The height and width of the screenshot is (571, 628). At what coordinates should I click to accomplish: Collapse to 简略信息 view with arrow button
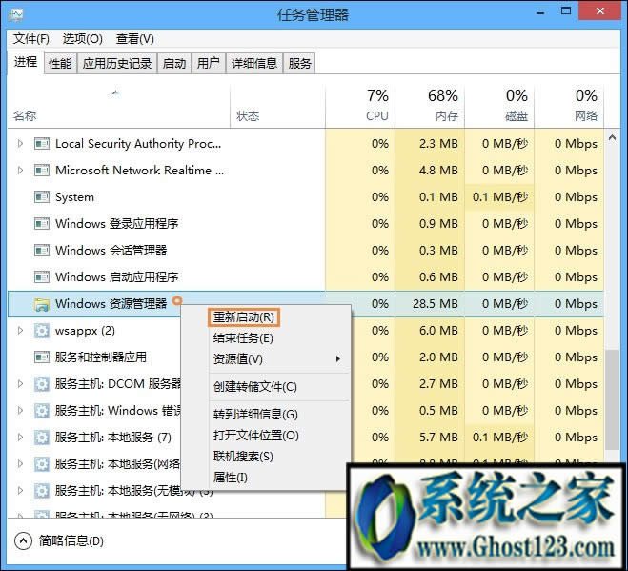click(x=23, y=540)
